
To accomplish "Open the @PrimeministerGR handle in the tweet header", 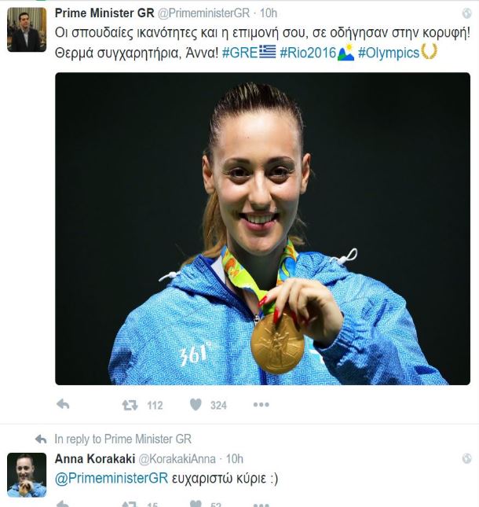I will coord(203,13).
